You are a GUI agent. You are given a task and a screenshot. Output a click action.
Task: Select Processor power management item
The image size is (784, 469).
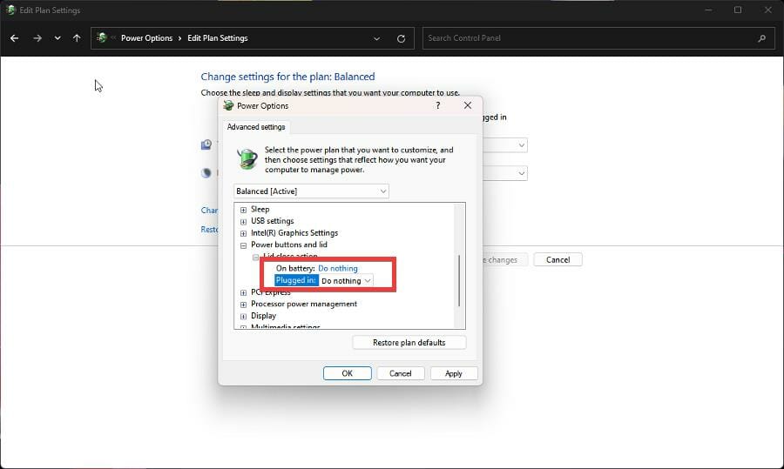pos(304,304)
